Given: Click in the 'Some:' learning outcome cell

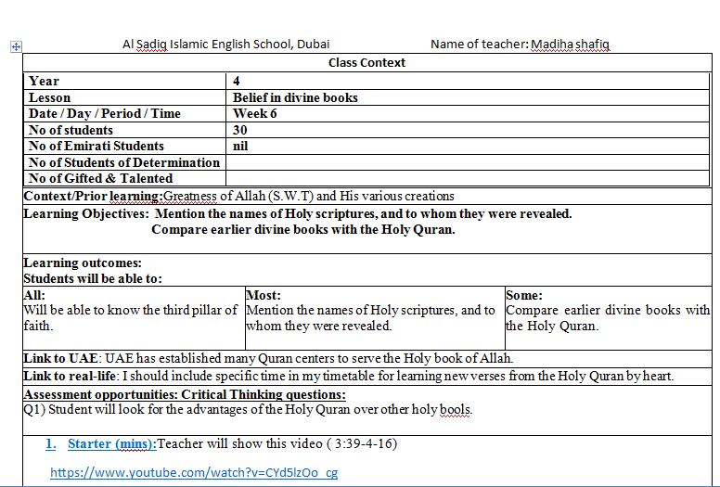Looking at the screenshot, I should (608, 318).
